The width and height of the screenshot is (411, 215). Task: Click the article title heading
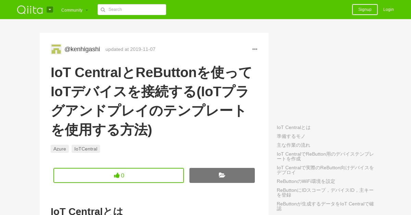click(151, 101)
